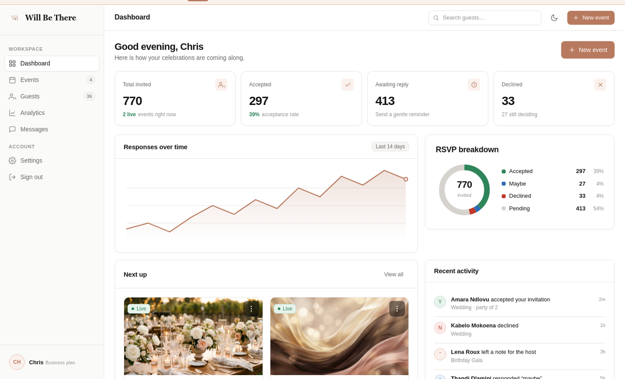Click the last data point on the responses chart
The width and height of the screenshot is (625, 379).
[406, 179]
